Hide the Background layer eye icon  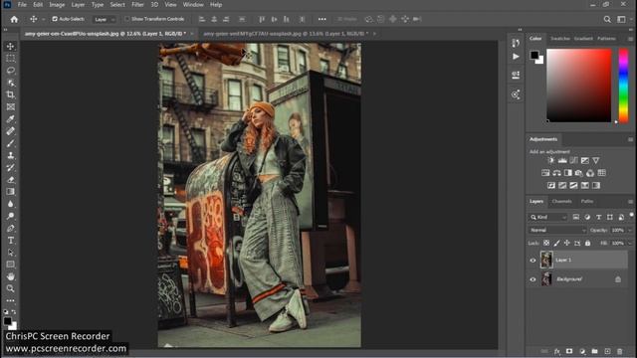coord(533,279)
